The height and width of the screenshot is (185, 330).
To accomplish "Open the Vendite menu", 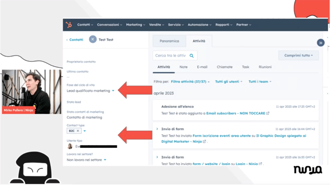I will (156, 25).
